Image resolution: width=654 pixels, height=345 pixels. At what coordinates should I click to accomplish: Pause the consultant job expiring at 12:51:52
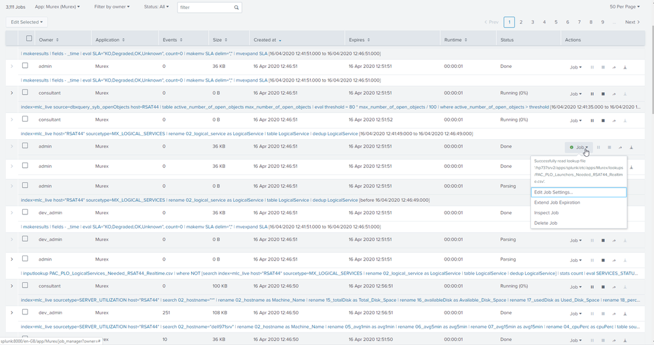click(x=592, y=121)
